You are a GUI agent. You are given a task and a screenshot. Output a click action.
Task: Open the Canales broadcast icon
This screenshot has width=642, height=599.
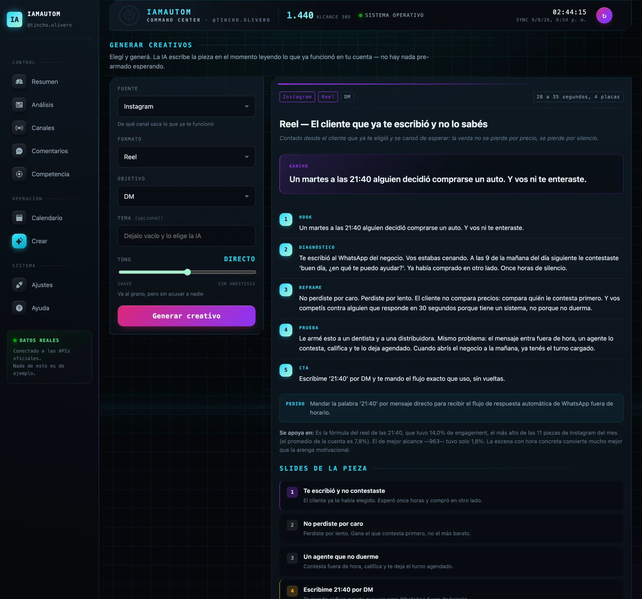[x=19, y=128]
